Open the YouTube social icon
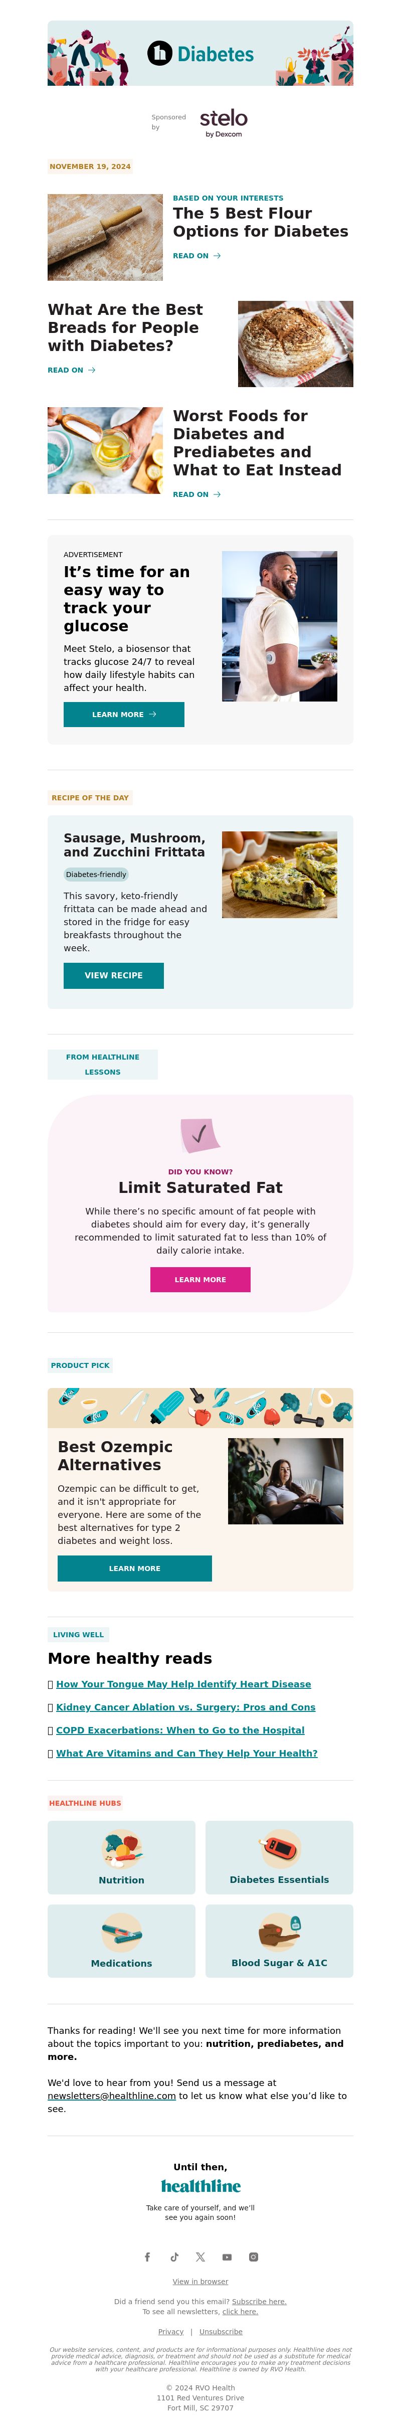401x2431 pixels. click(x=227, y=2256)
